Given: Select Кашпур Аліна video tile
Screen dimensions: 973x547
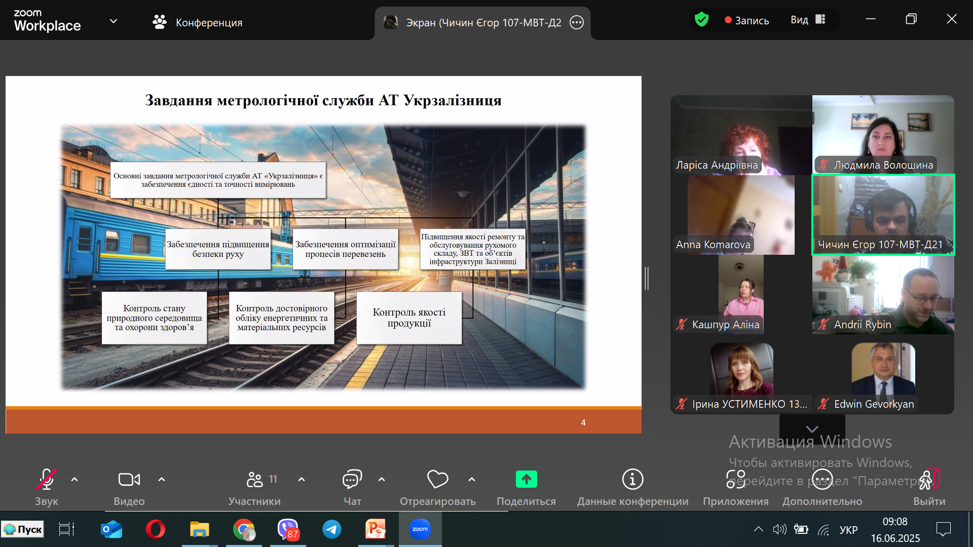Looking at the screenshot, I should [741, 294].
